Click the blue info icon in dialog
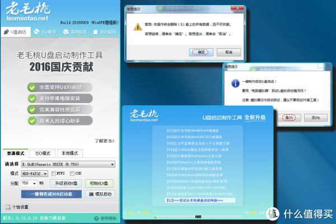The height and width of the screenshot is (224, 336). click(x=236, y=83)
